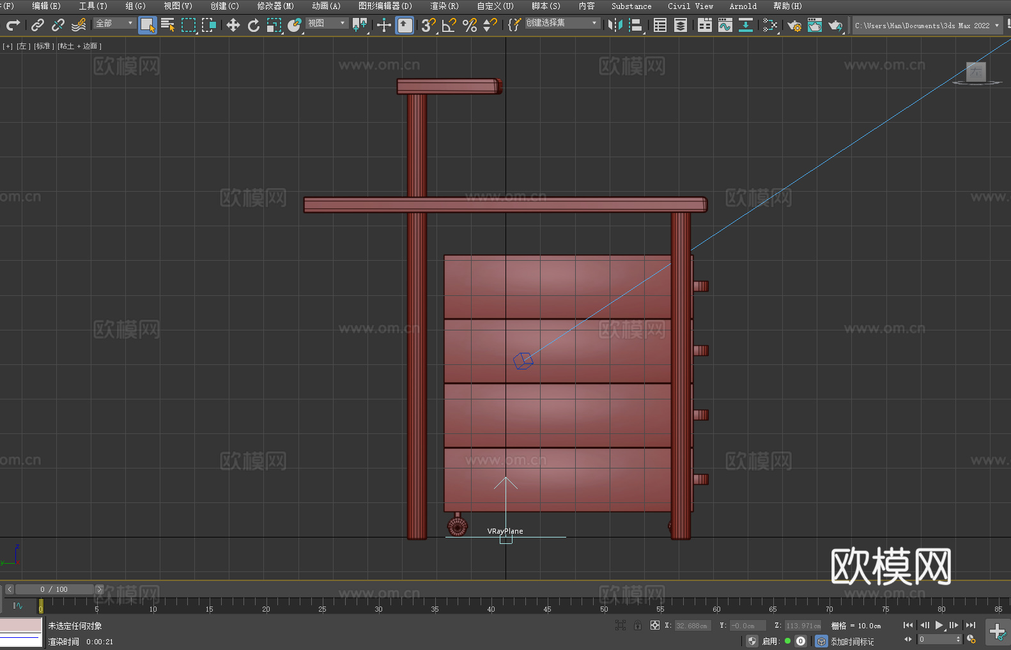Screen dimensions: 1011x650
Task: Click the Use Pivot Point Center icon
Action: pos(360,25)
